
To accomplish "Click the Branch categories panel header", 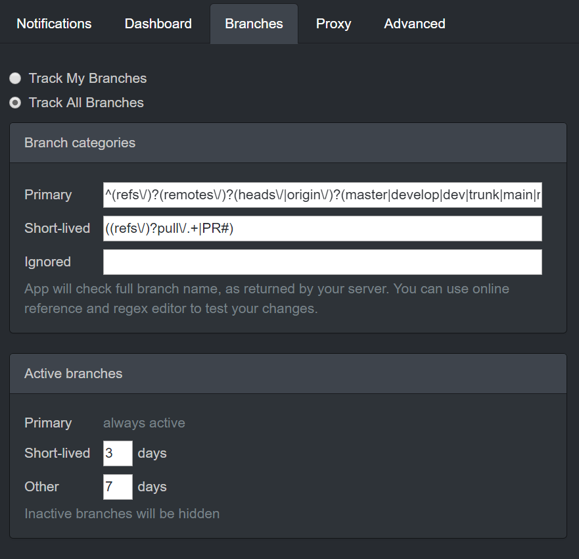I will click(x=288, y=143).
